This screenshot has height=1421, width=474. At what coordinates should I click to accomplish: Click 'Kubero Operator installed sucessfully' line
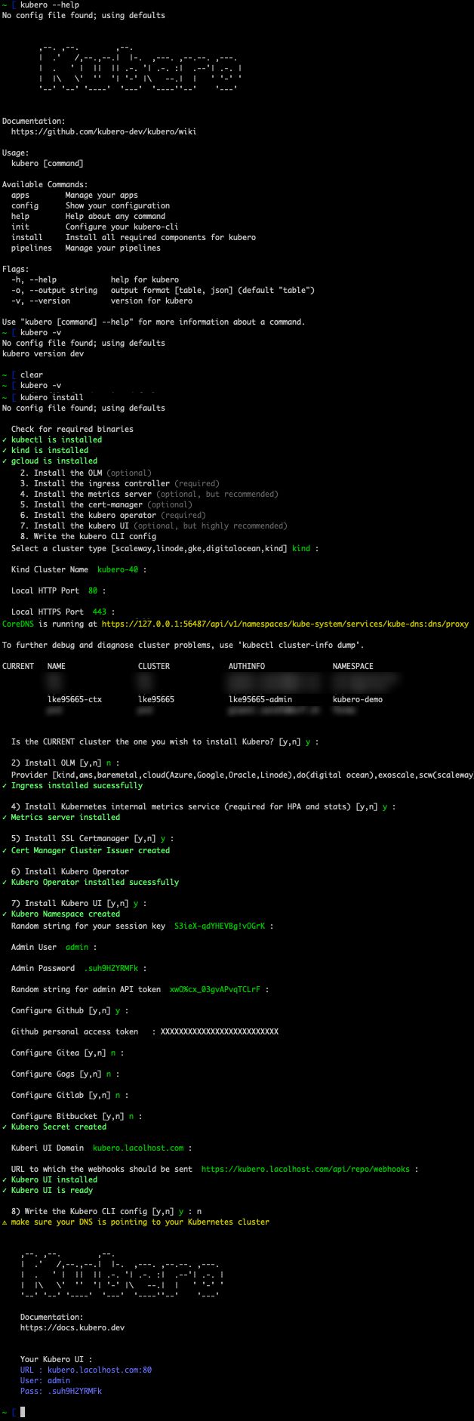coord(91,882)
